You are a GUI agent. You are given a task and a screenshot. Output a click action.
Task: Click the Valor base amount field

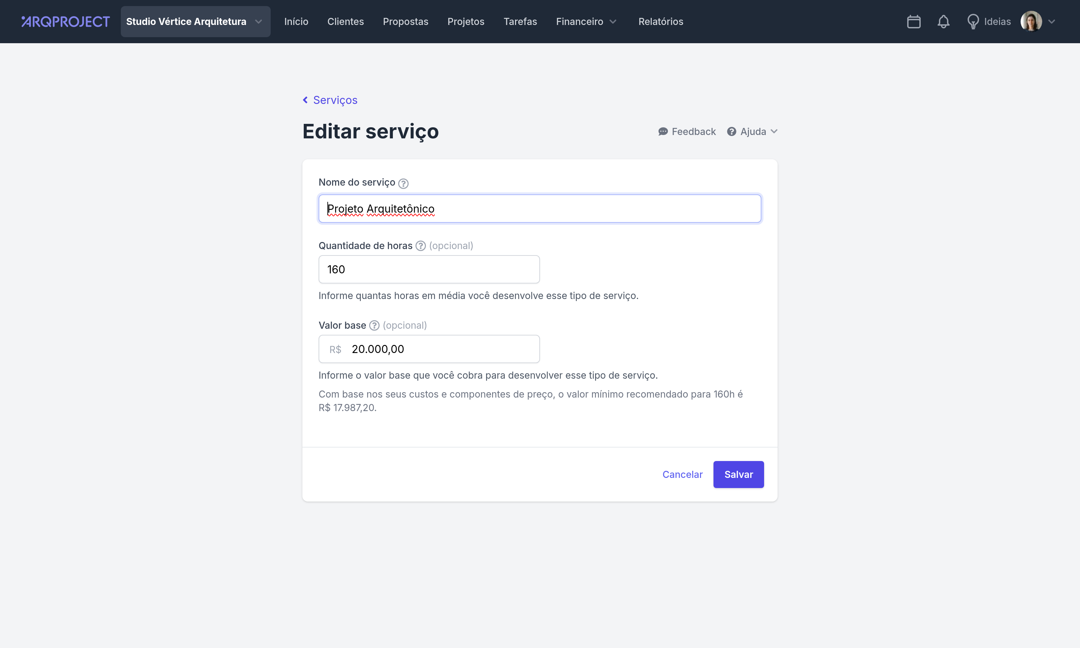tap(429, 349)
